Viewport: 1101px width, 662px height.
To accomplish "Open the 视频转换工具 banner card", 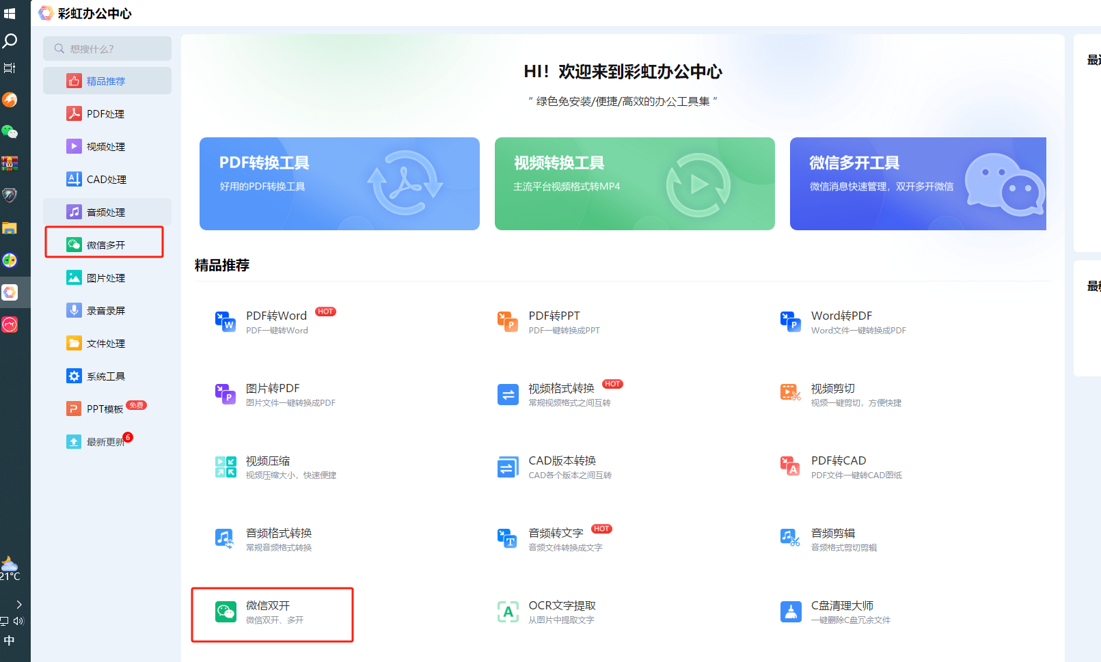I will [635, 184].
